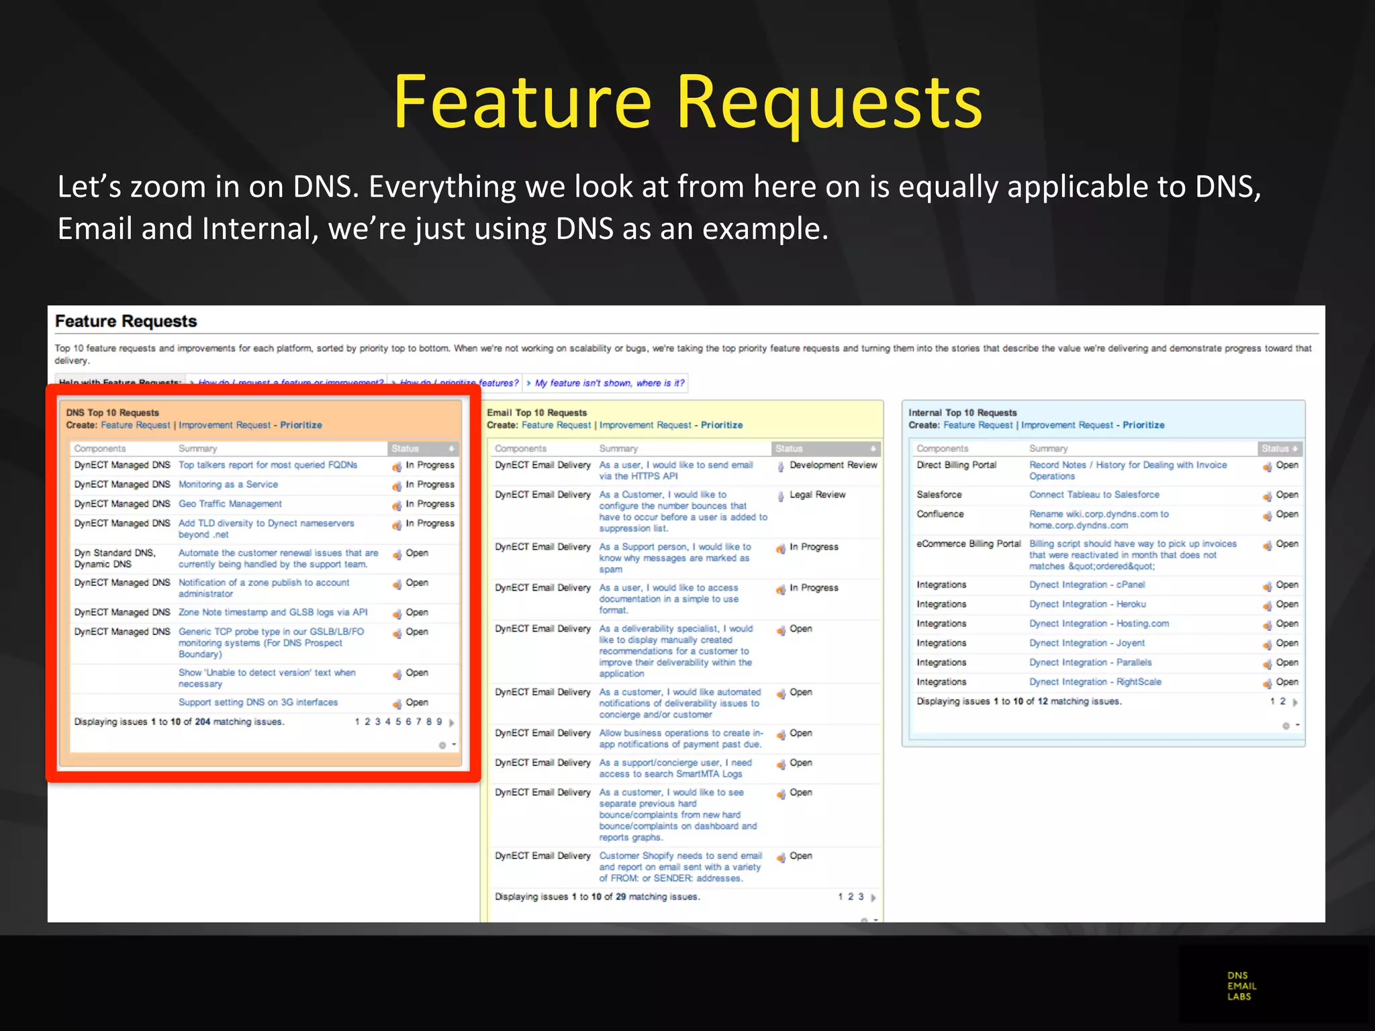The image size is (1375, 1031).
Task: Open Monitoring as a Service issue link
Action: [228, 485]
